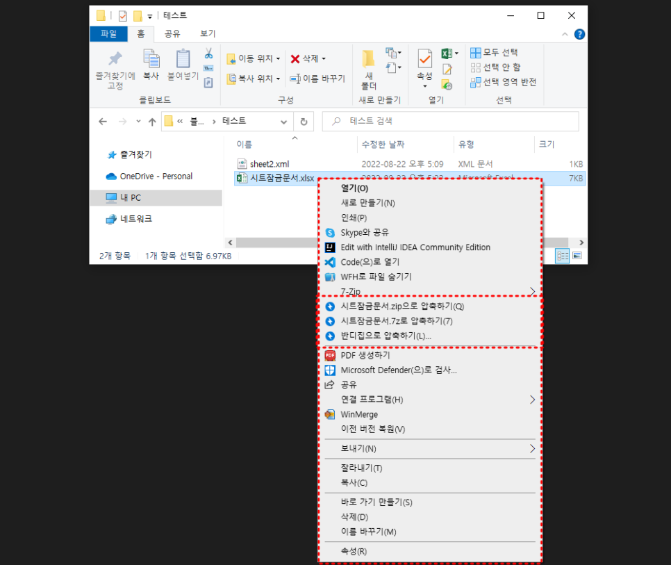Open the recent locations dropdown arrow

click(138, 122)
